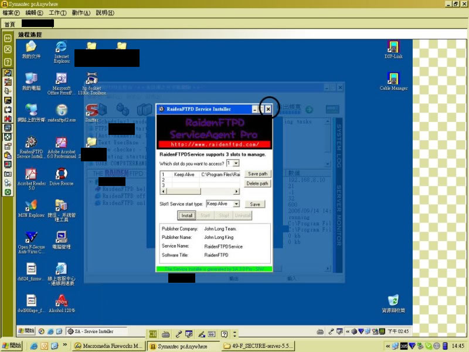Click the Save button for start type
Screen dimensions: 469x352
tap(255, 204)
